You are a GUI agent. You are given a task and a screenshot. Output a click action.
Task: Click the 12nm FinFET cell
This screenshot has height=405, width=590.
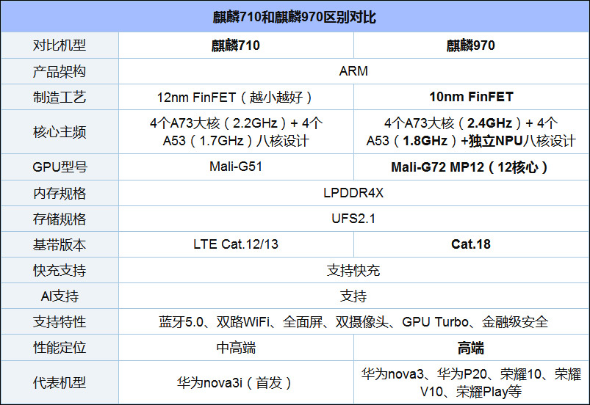click(x=236, y=98)
